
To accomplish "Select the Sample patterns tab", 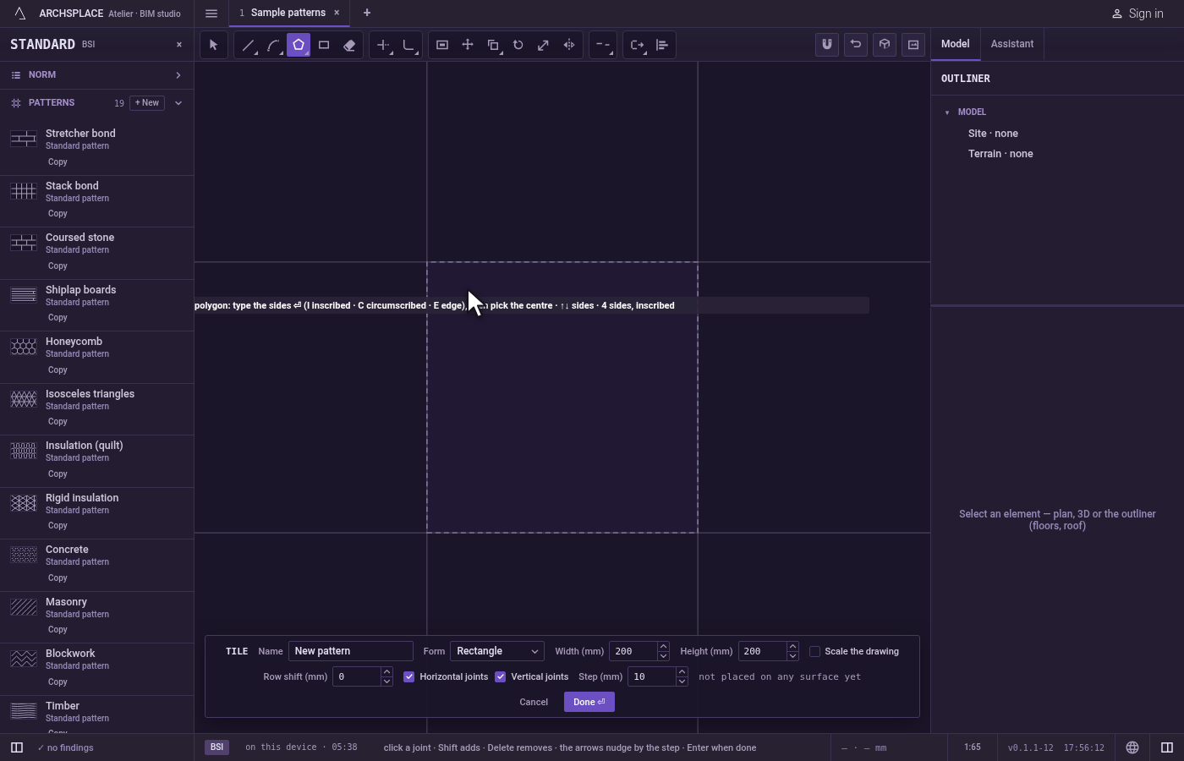I will 288,13.
